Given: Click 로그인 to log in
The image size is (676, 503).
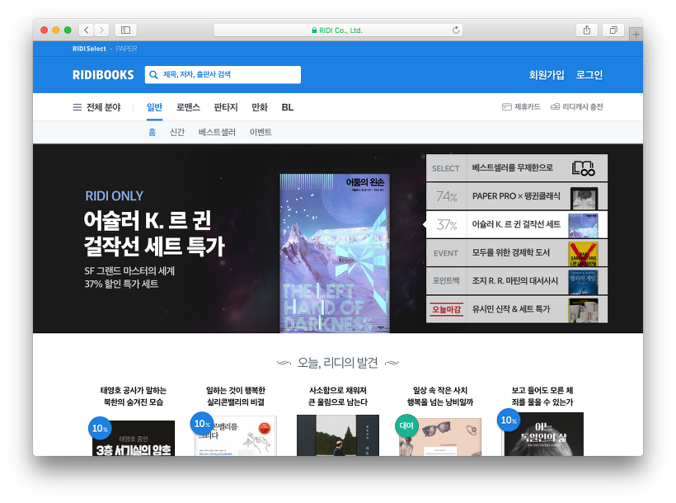Looking at the screenshot, I should pos(589,75).
